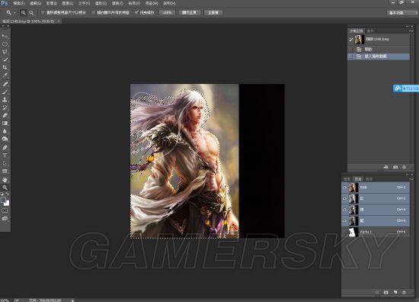Choose the Lasso tool
419x302 pixels.
click(x=5, y=52)
